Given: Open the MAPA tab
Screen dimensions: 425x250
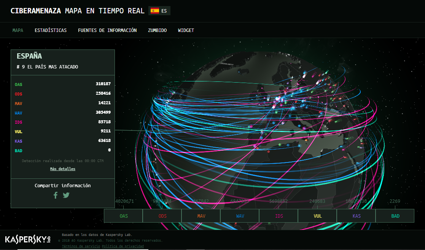Looking at the screenshot, I should pyautogui.click(x=18, y=30).
